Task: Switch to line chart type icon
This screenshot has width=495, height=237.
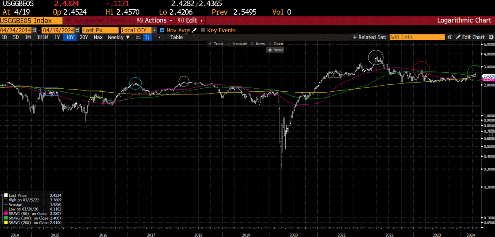Action: [138, 37]
